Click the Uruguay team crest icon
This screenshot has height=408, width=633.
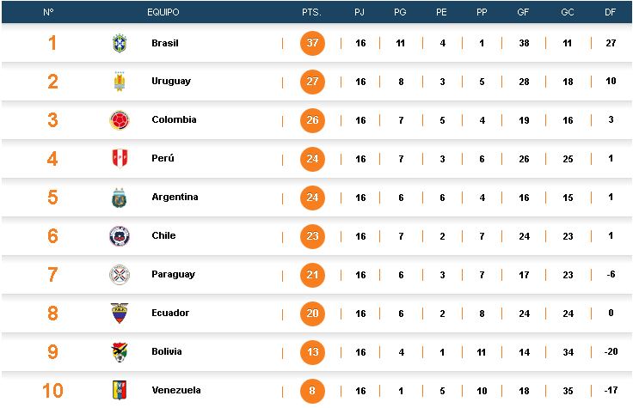tap(119, 82)
